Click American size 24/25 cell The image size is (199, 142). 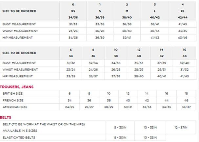click(x=70, y=107)
